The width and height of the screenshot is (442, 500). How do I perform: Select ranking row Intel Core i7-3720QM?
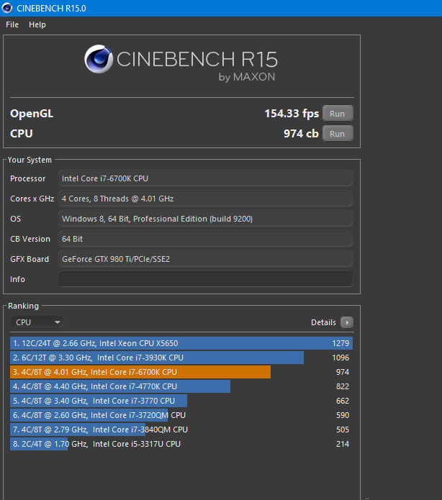(181, 415)
